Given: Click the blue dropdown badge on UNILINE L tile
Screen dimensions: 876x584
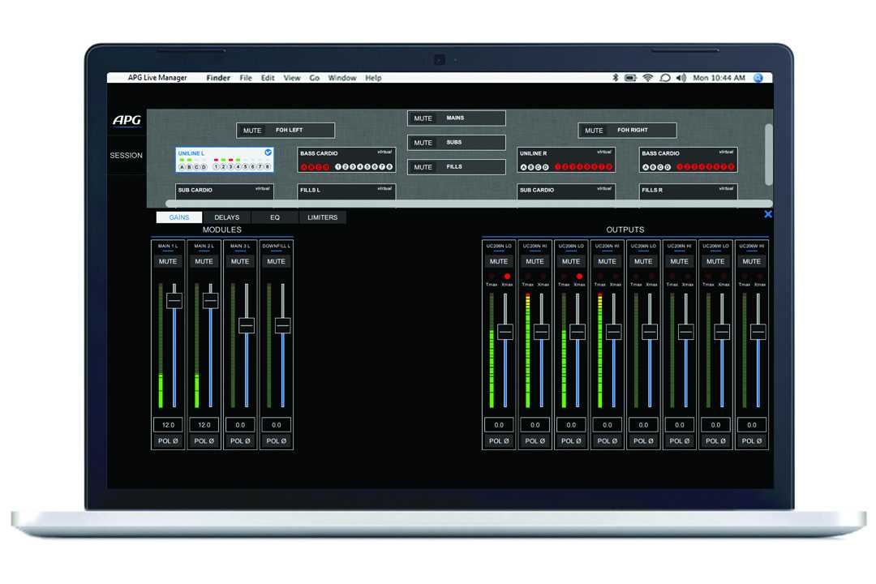Looking at the screenshot, I should tap(268, 152).
